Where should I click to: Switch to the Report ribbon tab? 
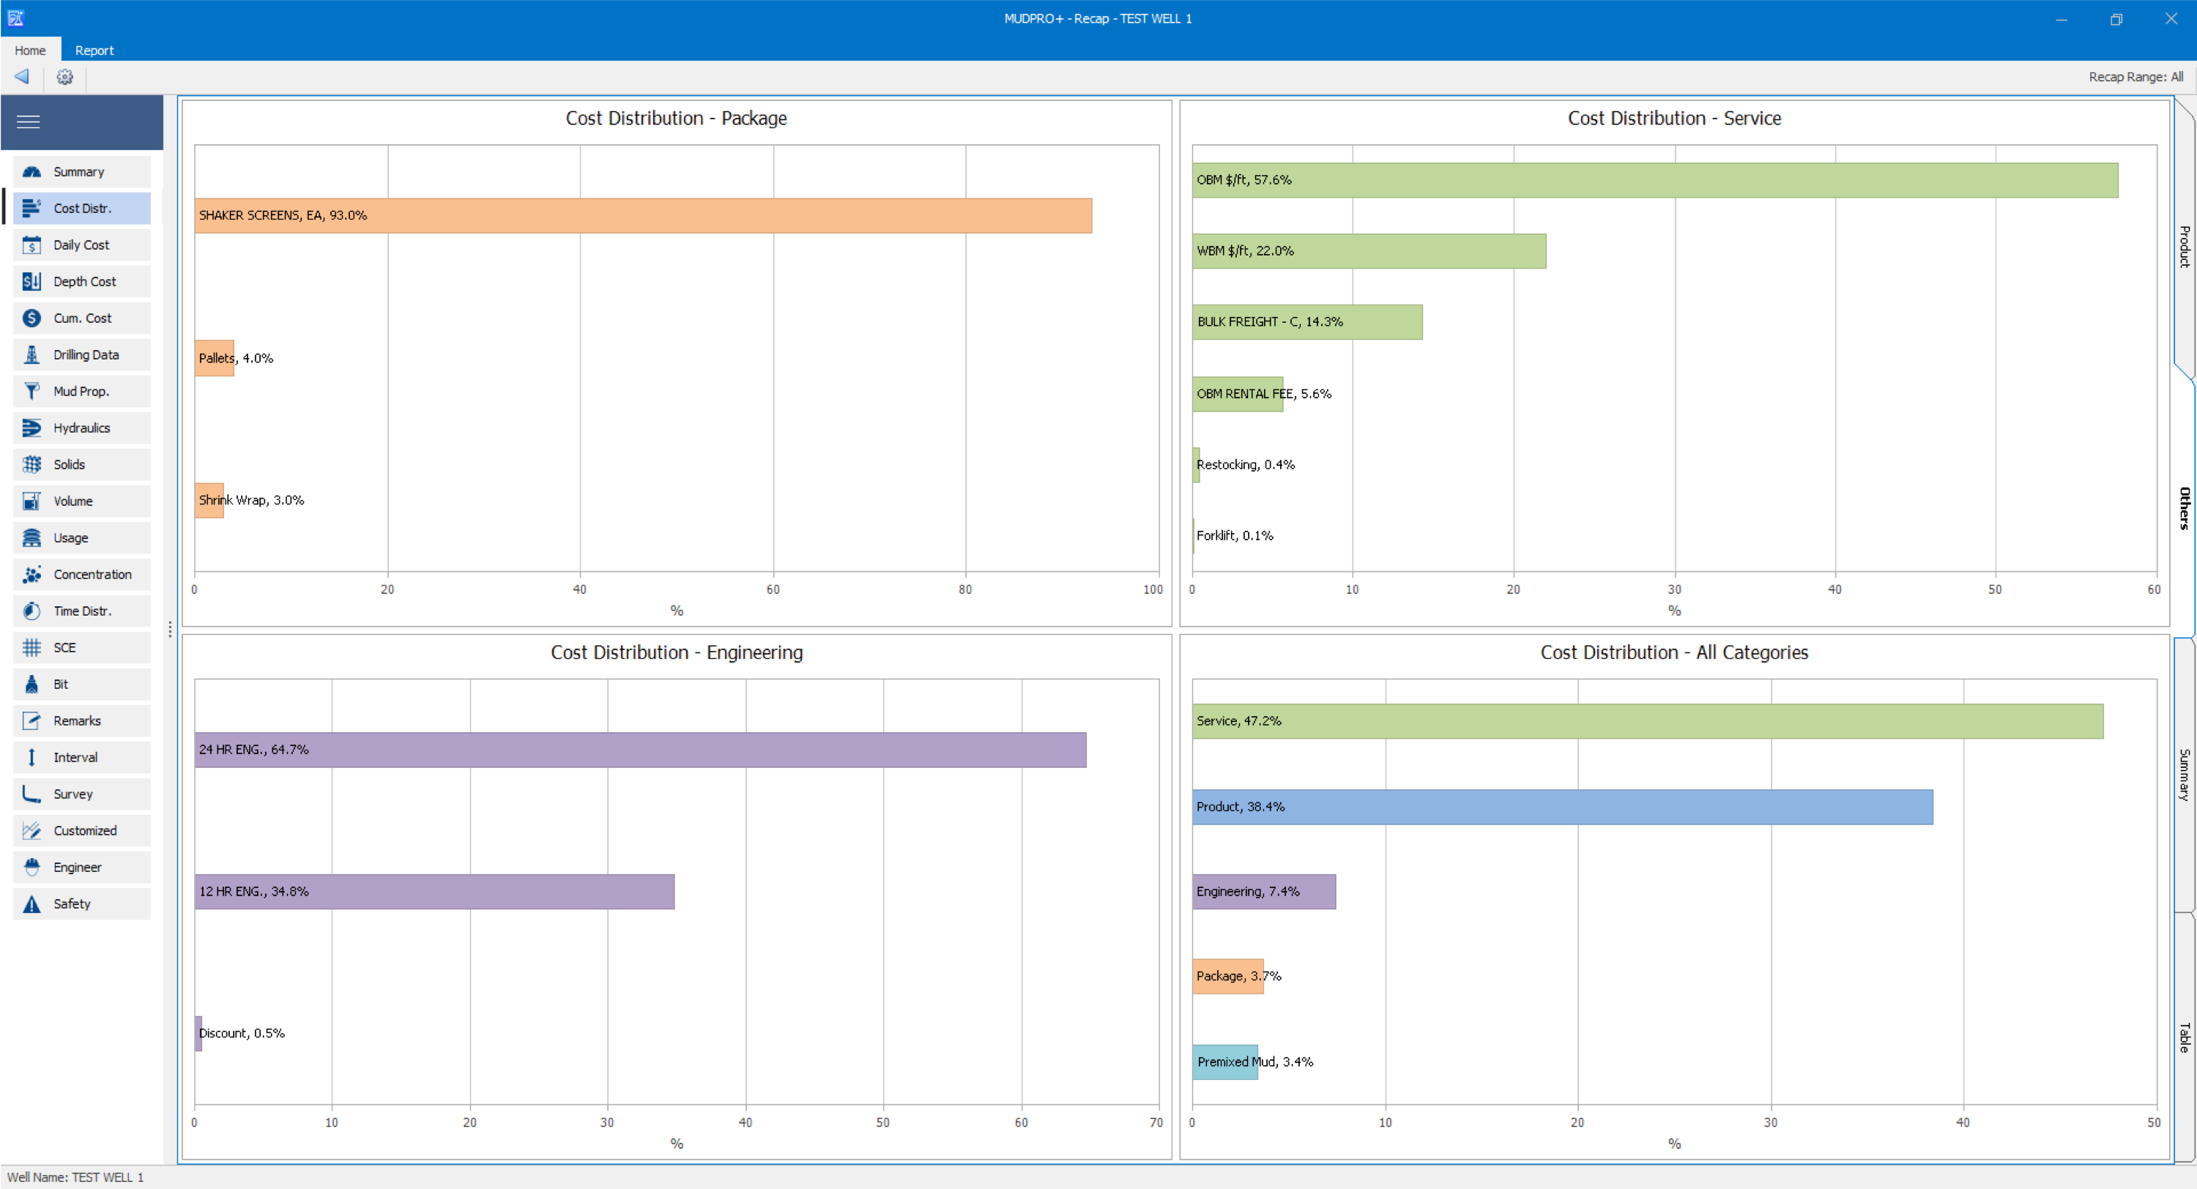pos(94,51)
